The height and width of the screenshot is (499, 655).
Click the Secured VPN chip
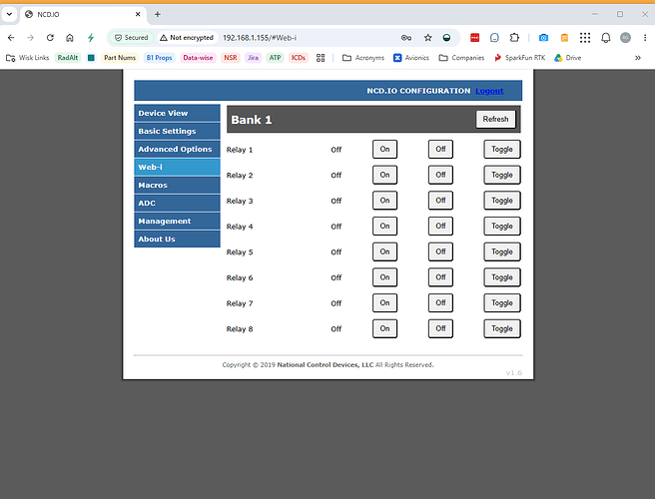coord(132,38)
